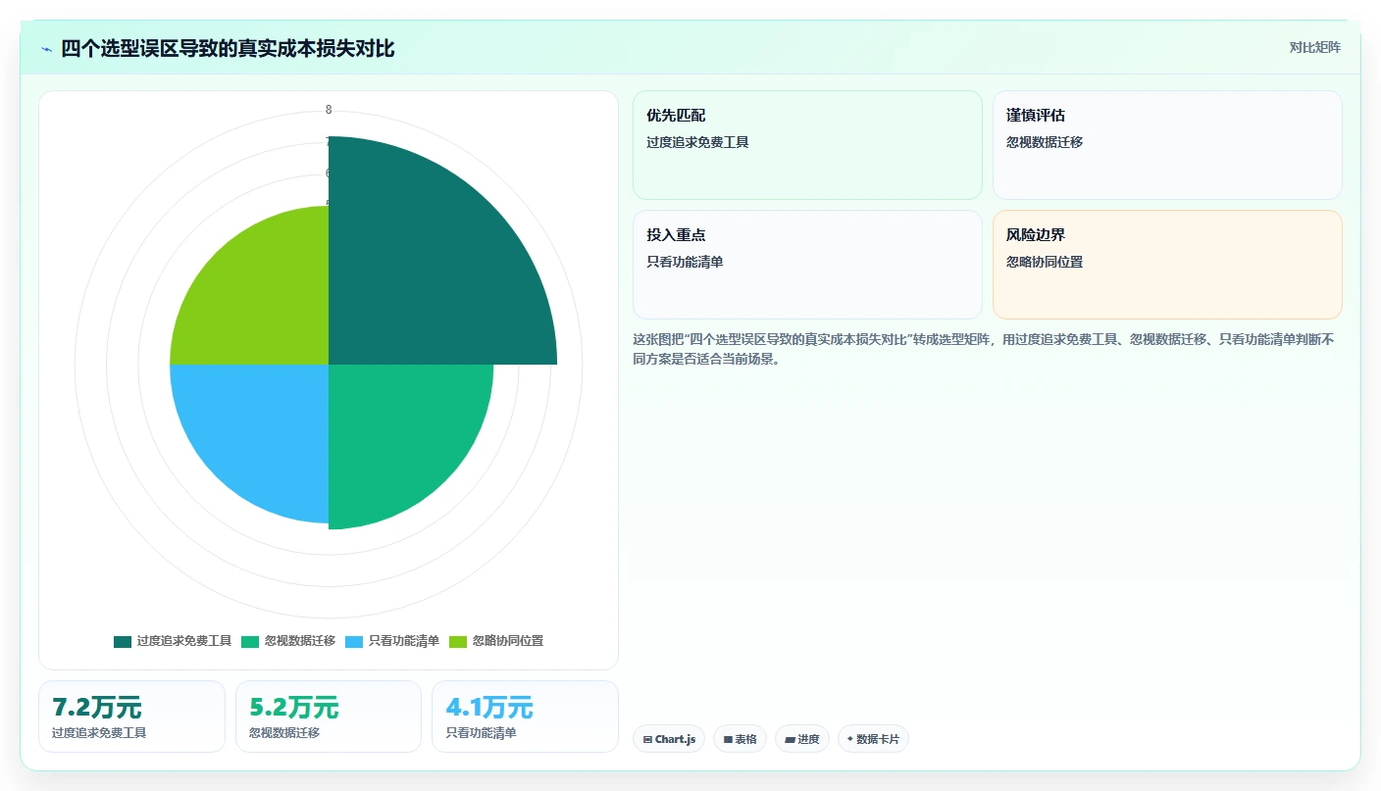1381x791 pixels.
Task: Click the Chart.js tag chip
Action: (x=669, y=739)
